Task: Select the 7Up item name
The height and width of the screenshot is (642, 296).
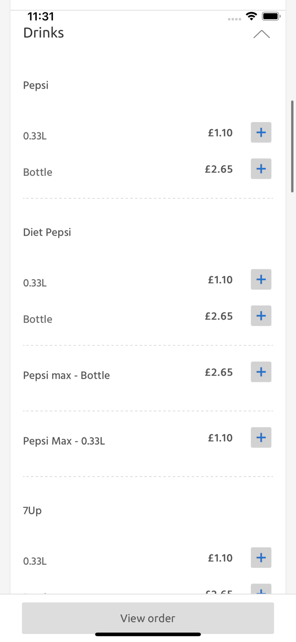Action: 32,510
